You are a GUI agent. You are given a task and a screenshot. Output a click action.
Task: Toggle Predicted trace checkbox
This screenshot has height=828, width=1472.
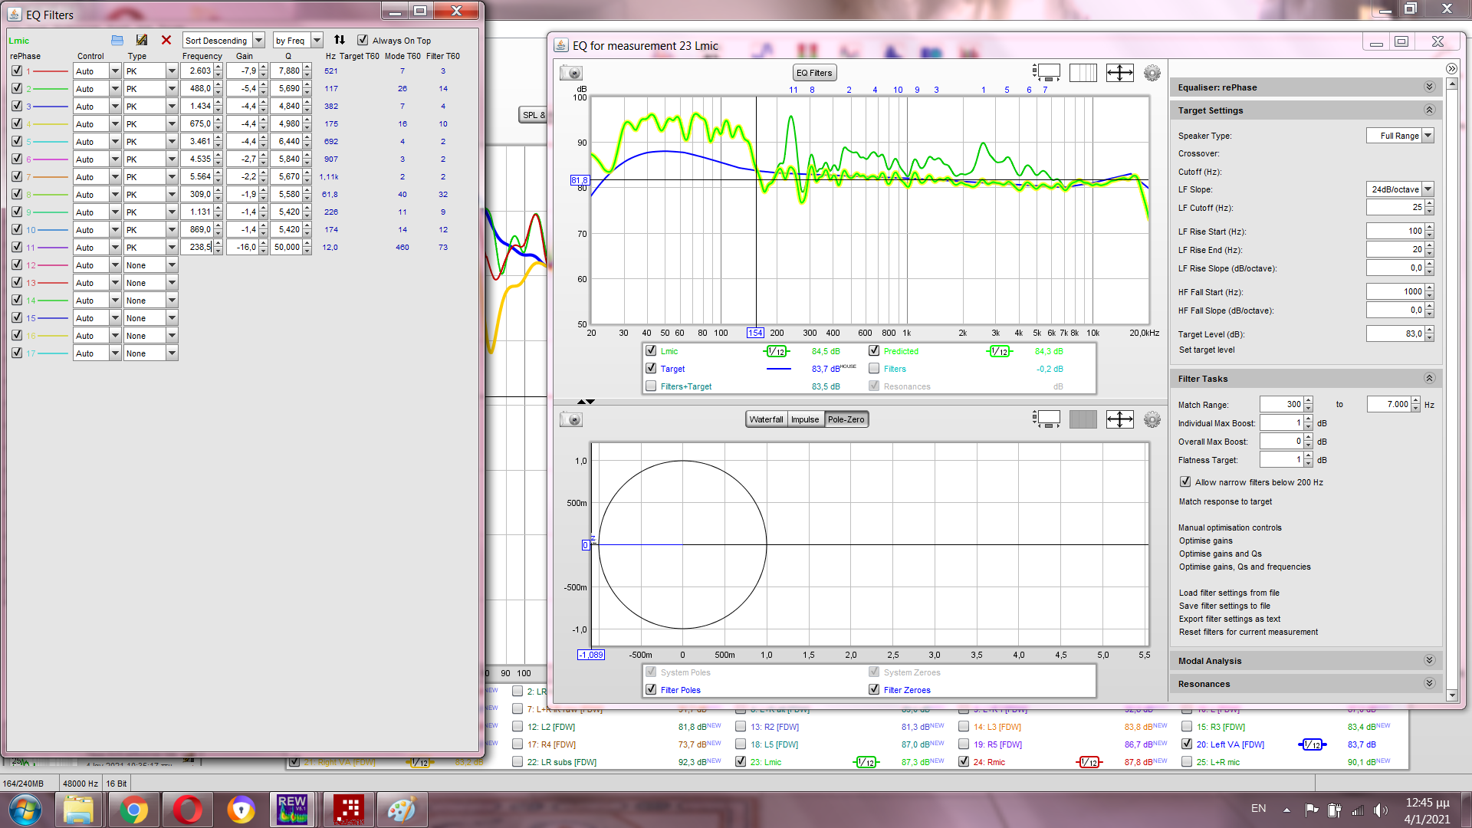coord(874,350)
